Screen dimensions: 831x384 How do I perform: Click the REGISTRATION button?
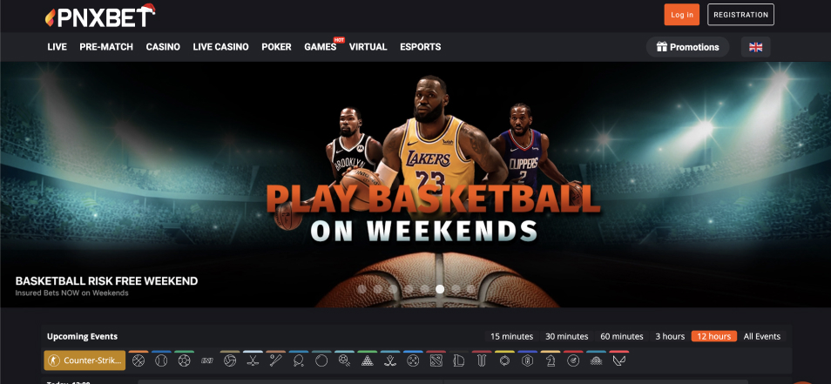(740, 15)
